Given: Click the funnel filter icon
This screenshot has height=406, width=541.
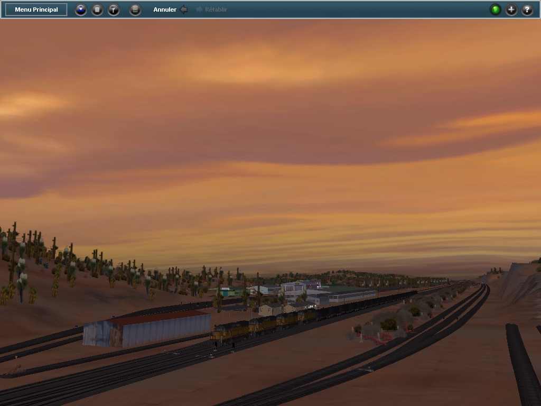Looking at the screenshot, I should click(114, 10).
